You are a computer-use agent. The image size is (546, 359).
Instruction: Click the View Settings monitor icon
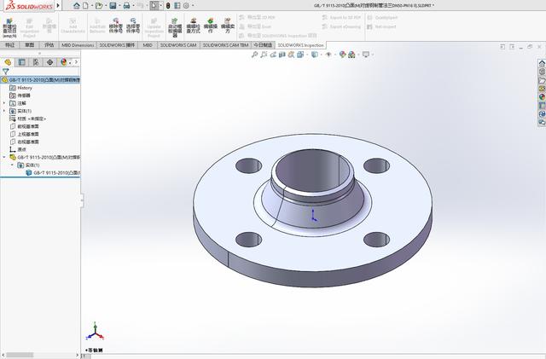click(366, 55)
